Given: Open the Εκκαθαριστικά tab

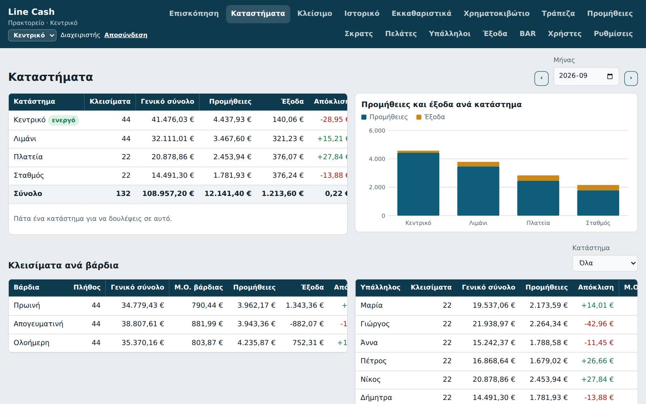Looking at the screenshot, I should pyautogui.click(x=422, y=14).
